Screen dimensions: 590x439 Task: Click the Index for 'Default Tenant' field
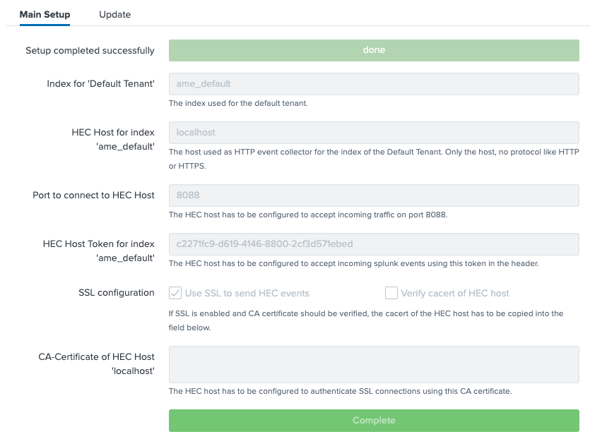(374, 83)
